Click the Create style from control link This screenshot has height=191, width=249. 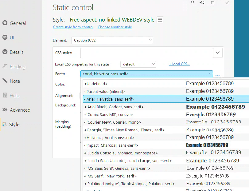pyautogui.click(x=73, y=27)
